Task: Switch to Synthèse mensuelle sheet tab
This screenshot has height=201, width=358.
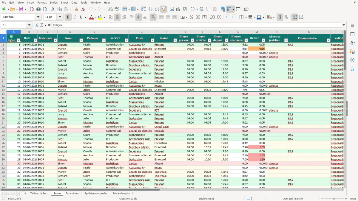Action: pyautogui.click(x=95, y=193)
